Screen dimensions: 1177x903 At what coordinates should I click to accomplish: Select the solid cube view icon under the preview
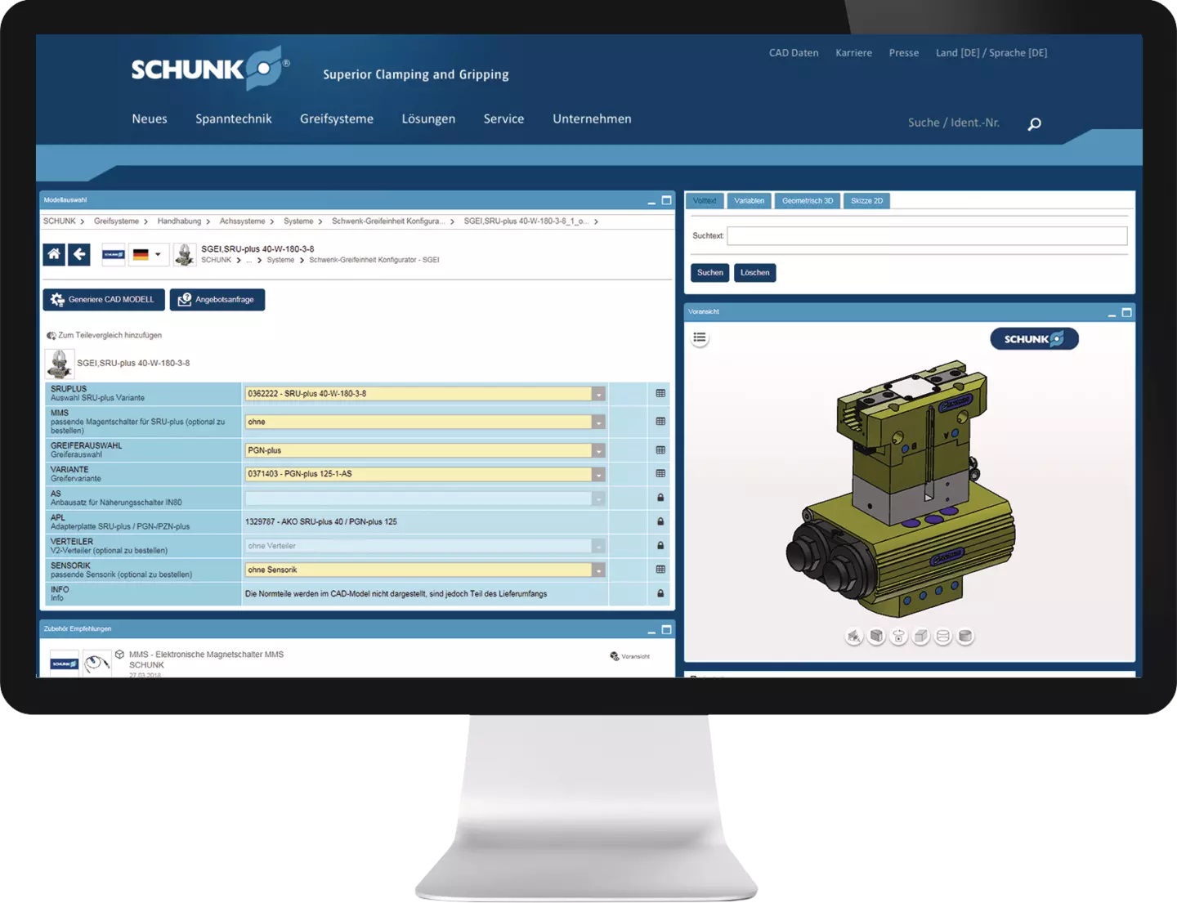tap(920, 636)
